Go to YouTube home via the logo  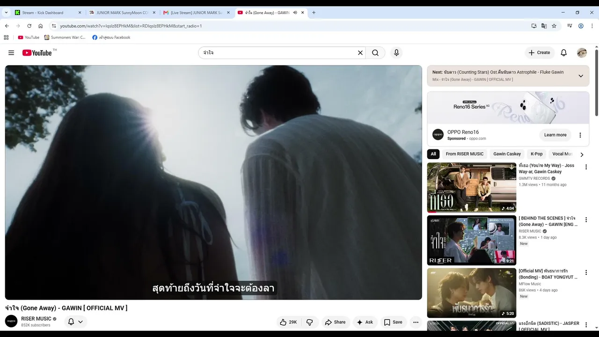(x=37, y=53)
